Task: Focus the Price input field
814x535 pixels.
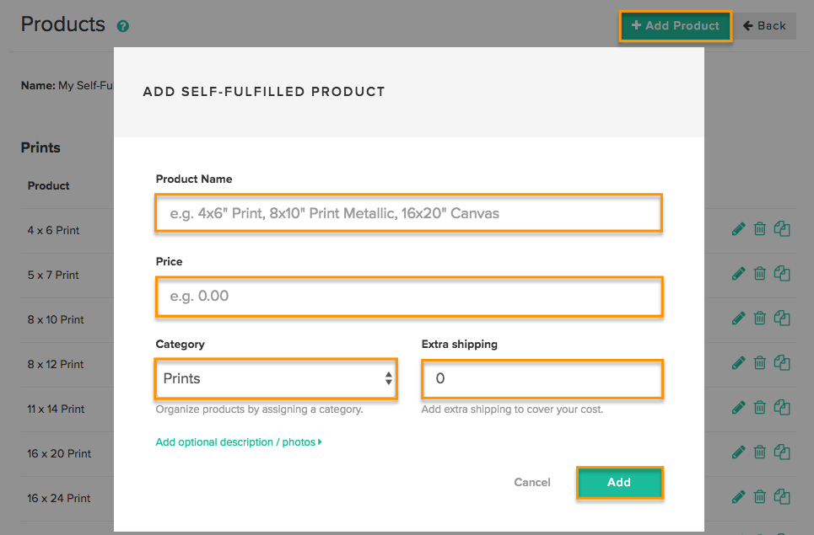Action: (409, 296)
